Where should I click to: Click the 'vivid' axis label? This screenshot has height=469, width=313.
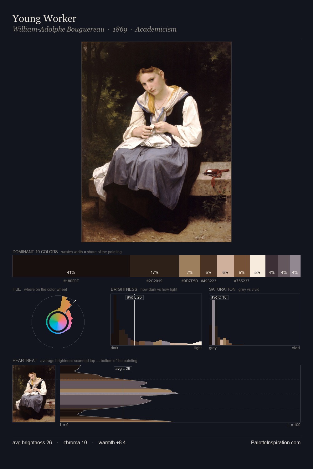[296, 348]
